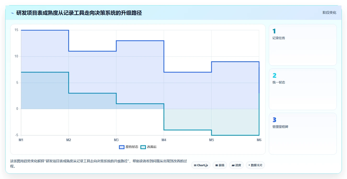The width and height of the screenshot is (347, 179).
Task: Click the M5 axis label
Action: pyautogui.click(x=211, y=140)
